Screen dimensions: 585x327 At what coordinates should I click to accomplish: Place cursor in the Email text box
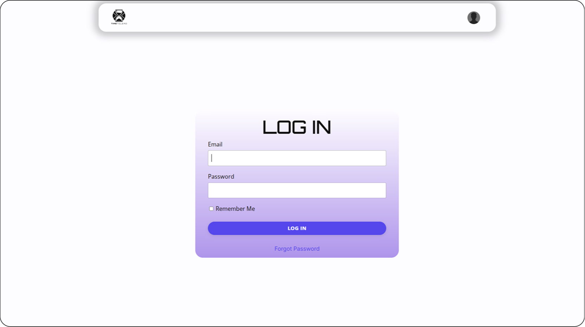pos(297,158)
